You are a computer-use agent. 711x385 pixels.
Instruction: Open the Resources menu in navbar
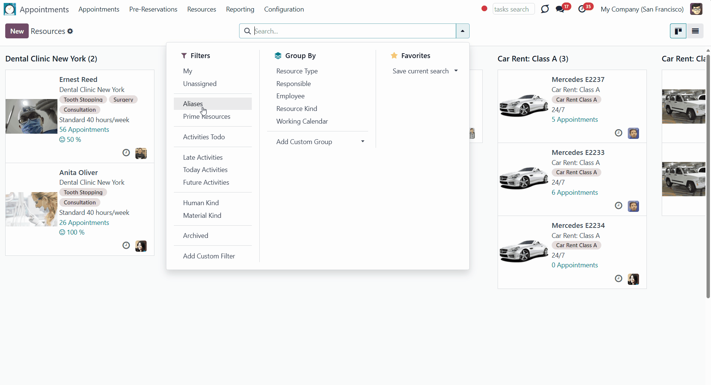[x=201, y=9]
